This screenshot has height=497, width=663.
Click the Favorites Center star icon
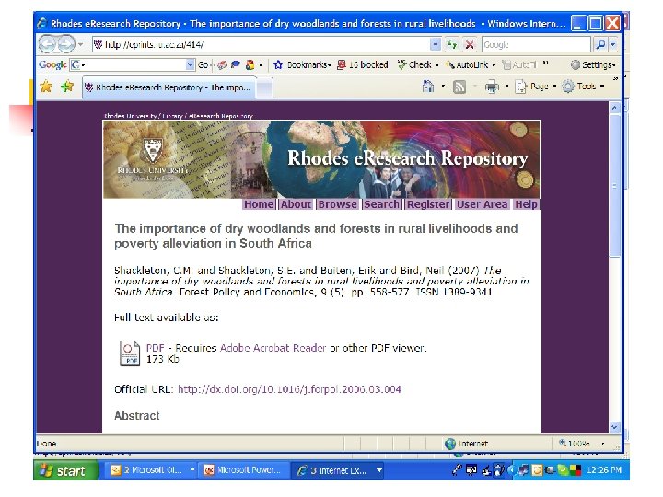click(x=46, y=87)
